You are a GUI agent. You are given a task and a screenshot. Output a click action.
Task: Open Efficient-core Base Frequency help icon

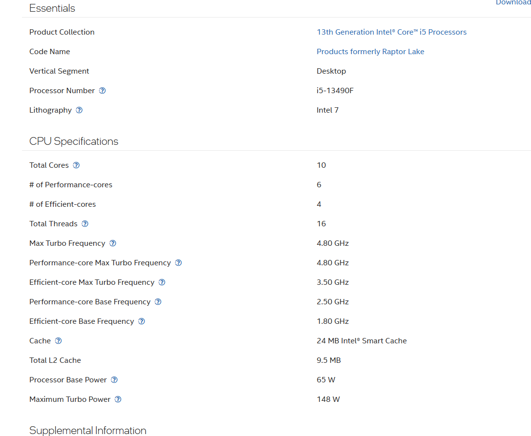[x=142, y=321]
